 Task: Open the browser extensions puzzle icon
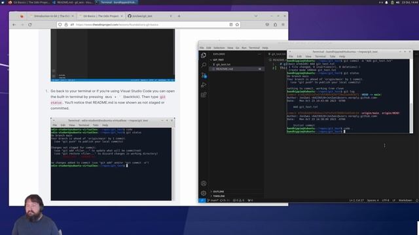tap(275, 25)
